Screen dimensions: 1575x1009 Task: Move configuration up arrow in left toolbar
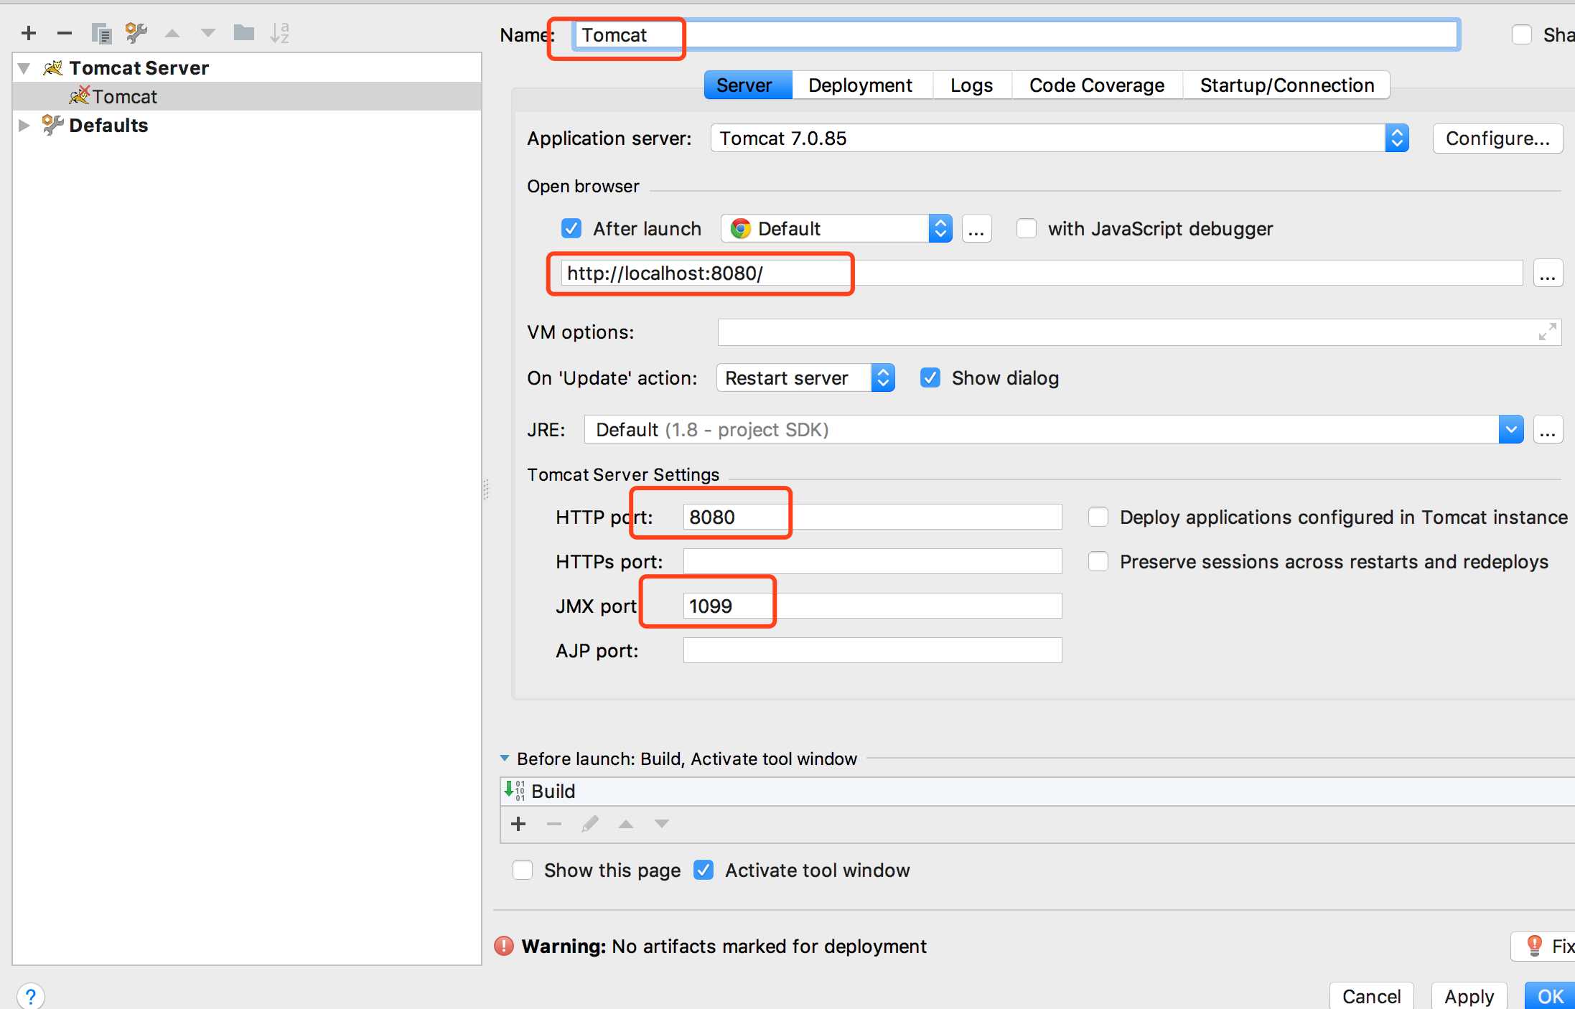point(172,33)
